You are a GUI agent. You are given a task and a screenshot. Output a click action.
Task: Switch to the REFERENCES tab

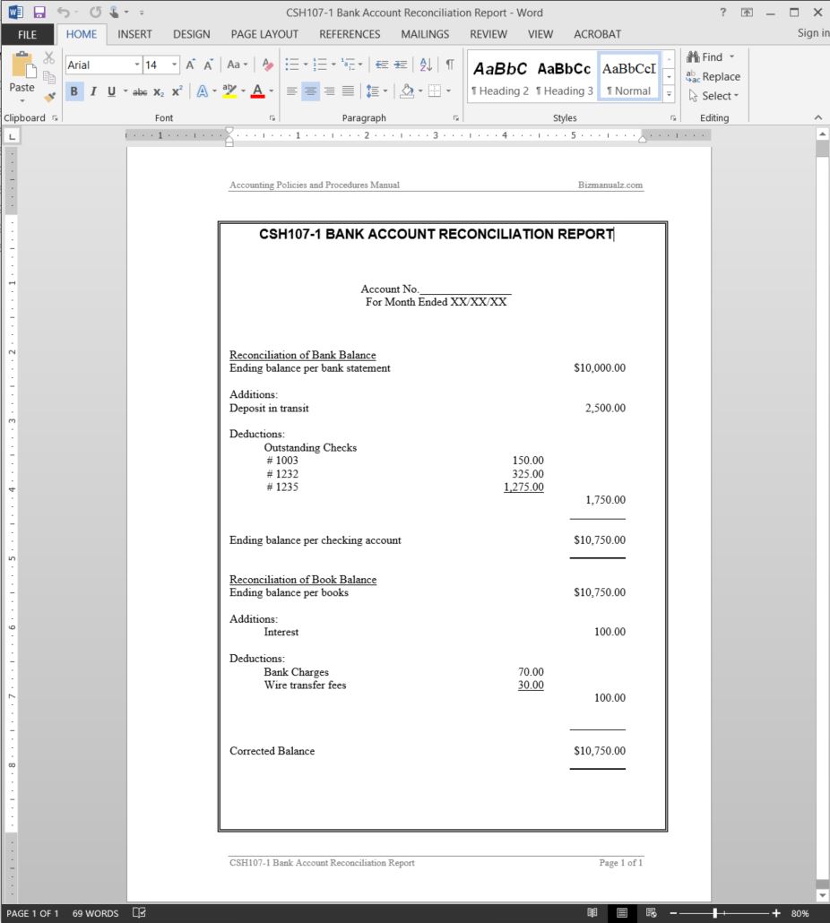(x=350, y=35)
